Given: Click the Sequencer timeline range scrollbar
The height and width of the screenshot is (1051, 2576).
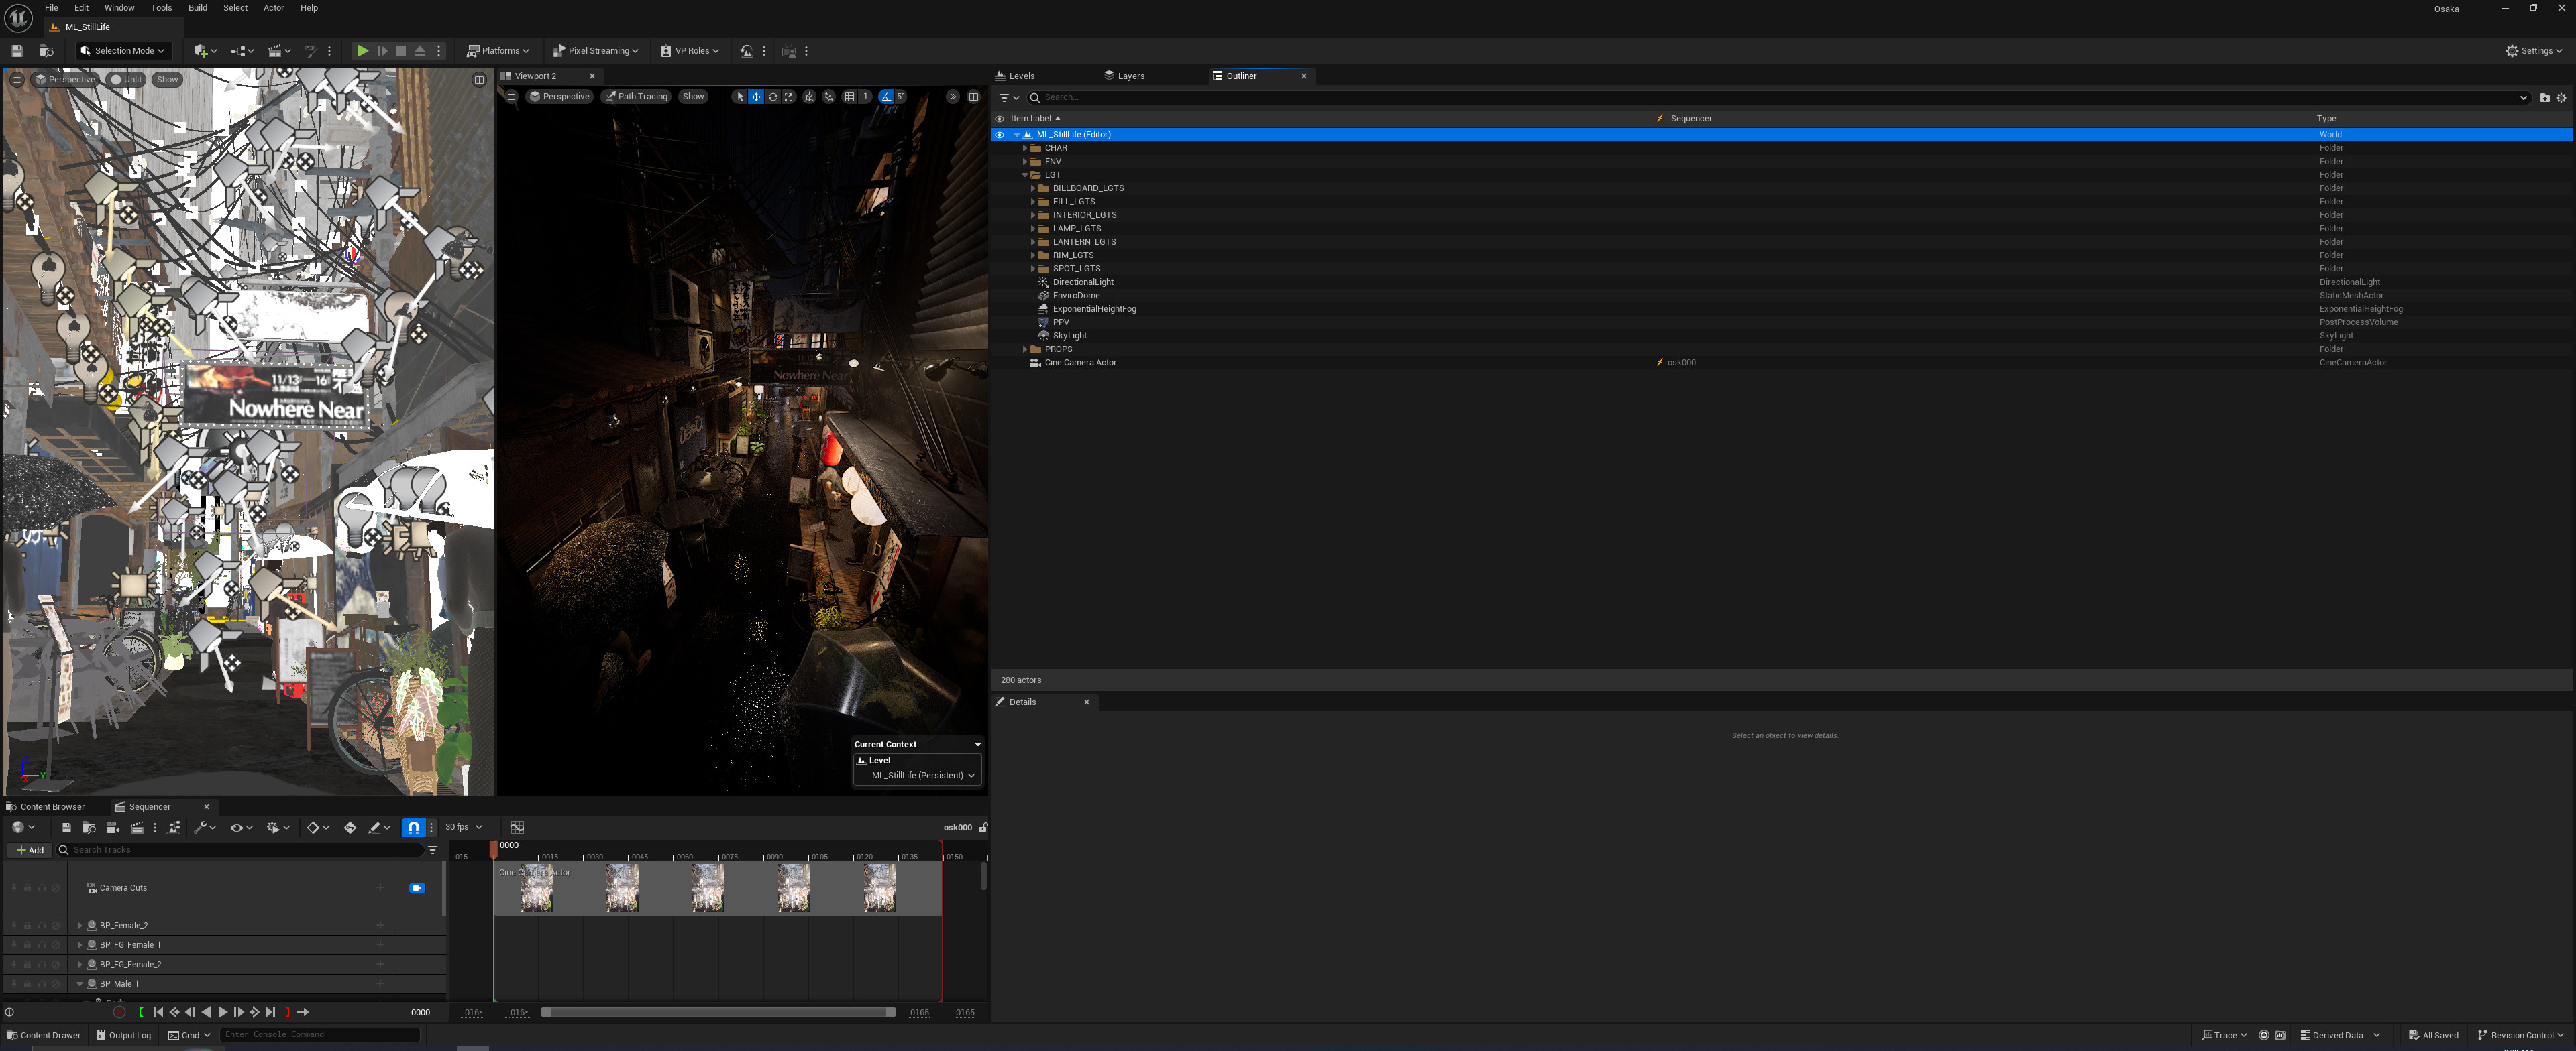Looking at the screenshot, I should [718, 1012].
